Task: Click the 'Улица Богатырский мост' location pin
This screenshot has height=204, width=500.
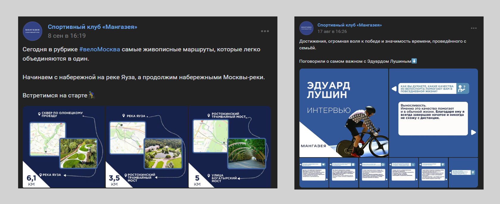Action: click(209, 176)
